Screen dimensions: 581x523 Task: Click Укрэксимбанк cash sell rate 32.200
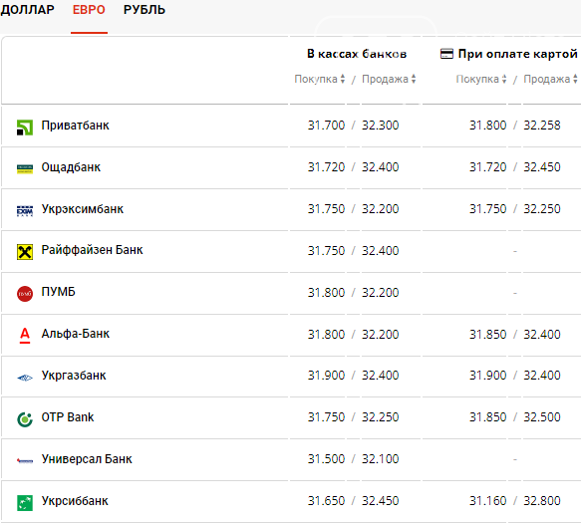point(380,209)
